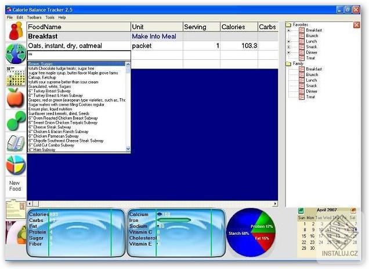369x269 pixels.
Task: Click the Make Into Meal link
Action: pyautogui.click(x=154, y=36)
